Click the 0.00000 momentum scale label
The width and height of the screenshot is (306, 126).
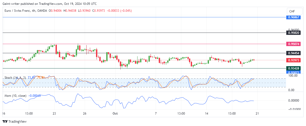pyautogui.click(x=294, y=100)
